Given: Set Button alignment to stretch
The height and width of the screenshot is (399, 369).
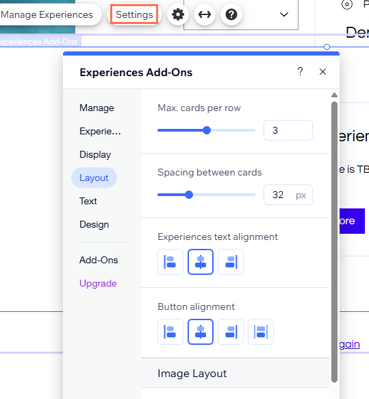Looking at the screenshot, I should (261, 332).
